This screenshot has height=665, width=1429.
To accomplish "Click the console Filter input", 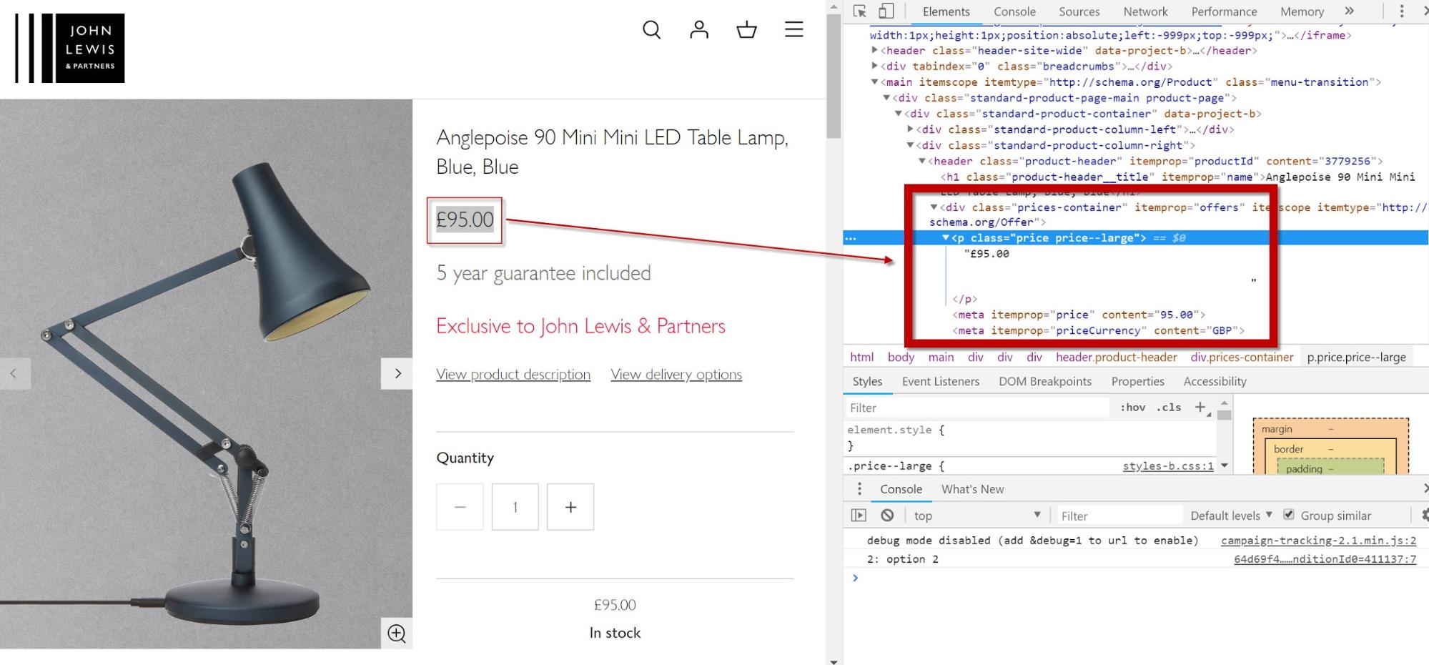I will 1119,516.
